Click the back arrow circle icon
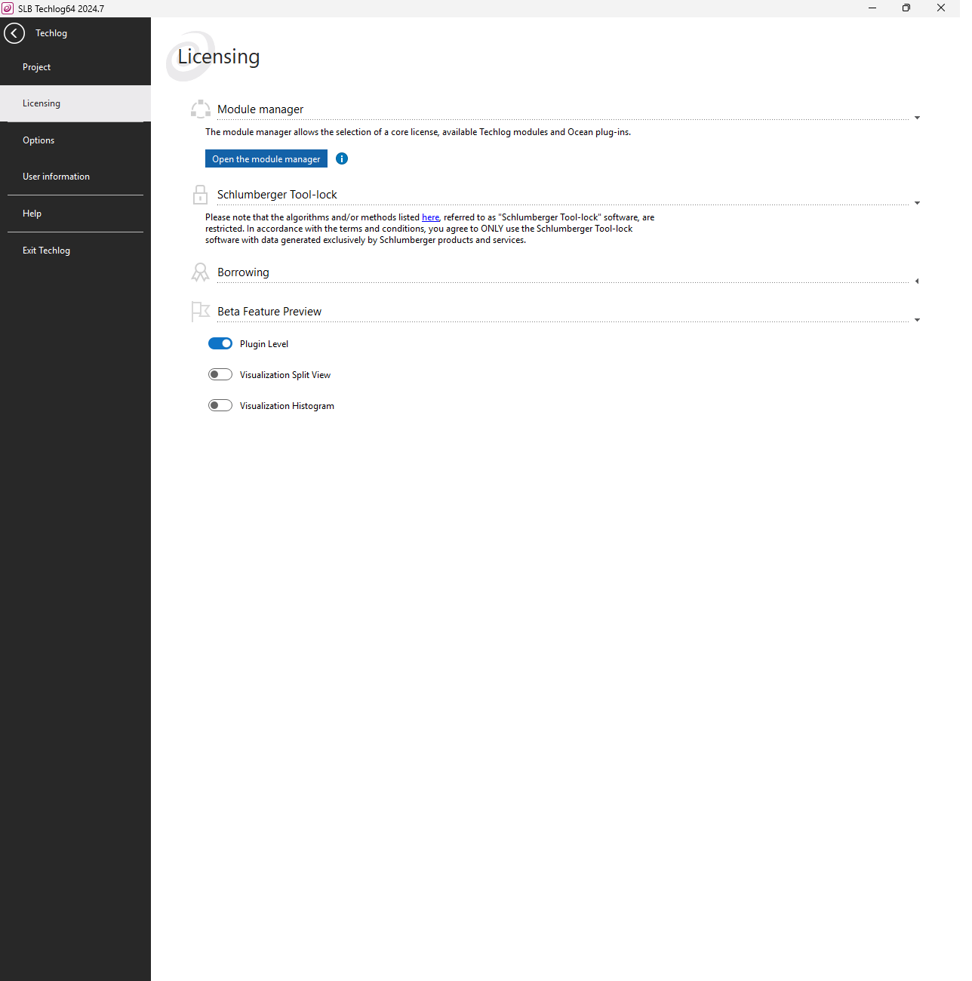This screenshot has width=972, height=981. tap(14, 33)
